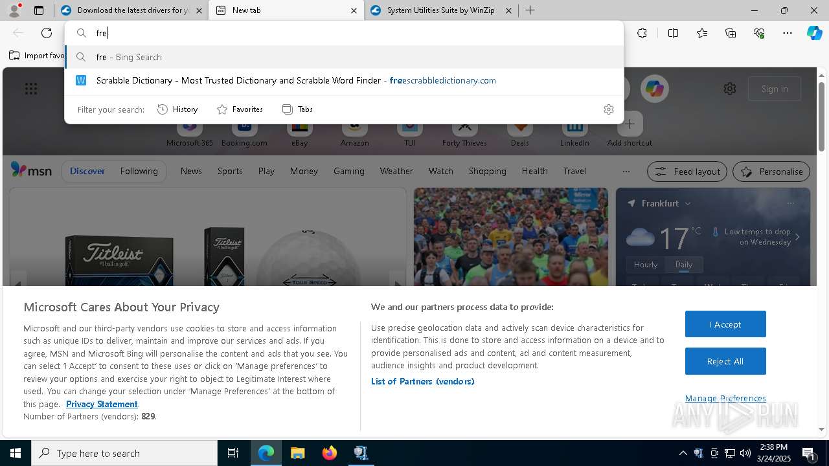
Task: Open the News category
Action: tap(191, 171)
